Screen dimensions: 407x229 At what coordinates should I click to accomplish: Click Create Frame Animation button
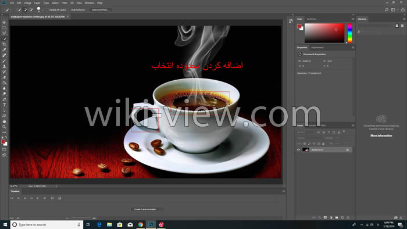[x=145, y=209]
